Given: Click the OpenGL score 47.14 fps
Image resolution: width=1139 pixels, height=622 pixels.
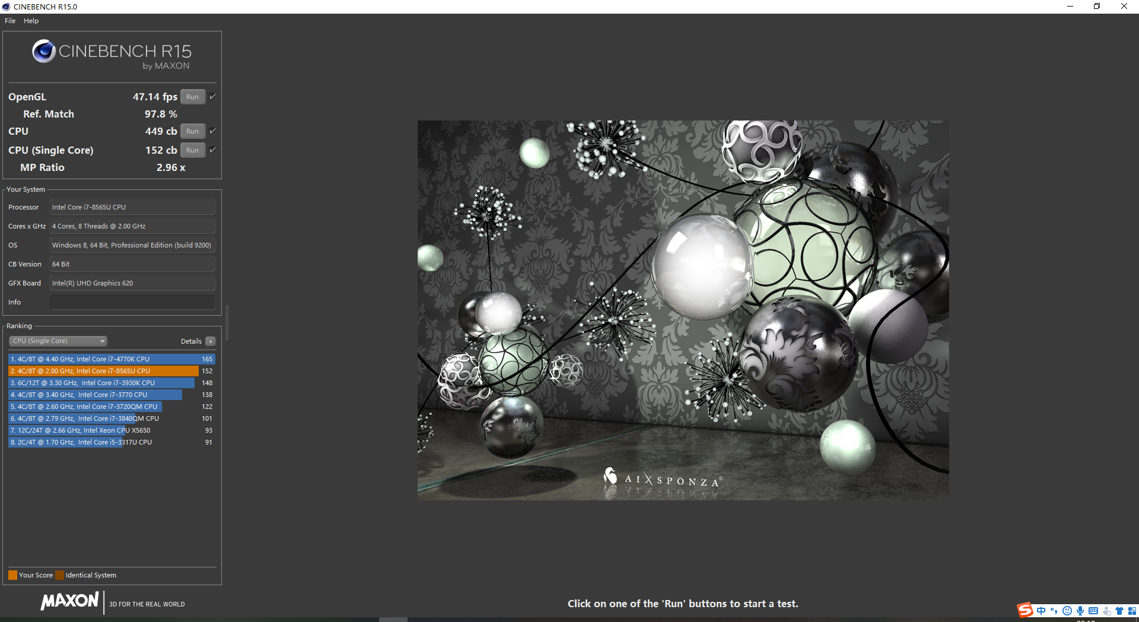Looking at the screenshot, I should pos(155,97).
